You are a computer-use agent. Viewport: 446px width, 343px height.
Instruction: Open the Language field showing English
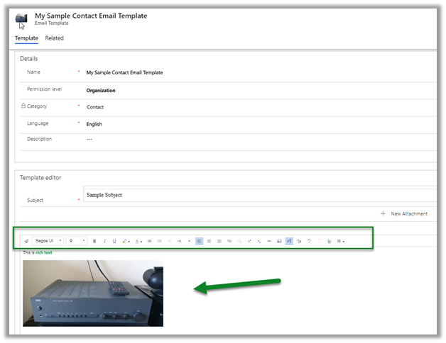coord(94,124)
